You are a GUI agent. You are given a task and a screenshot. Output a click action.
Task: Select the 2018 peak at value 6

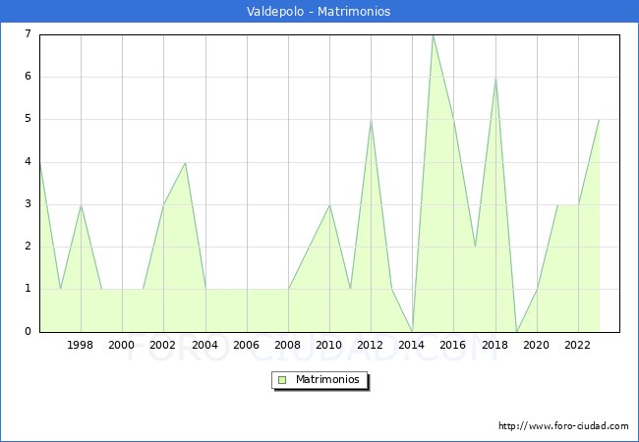pos(495,78)
